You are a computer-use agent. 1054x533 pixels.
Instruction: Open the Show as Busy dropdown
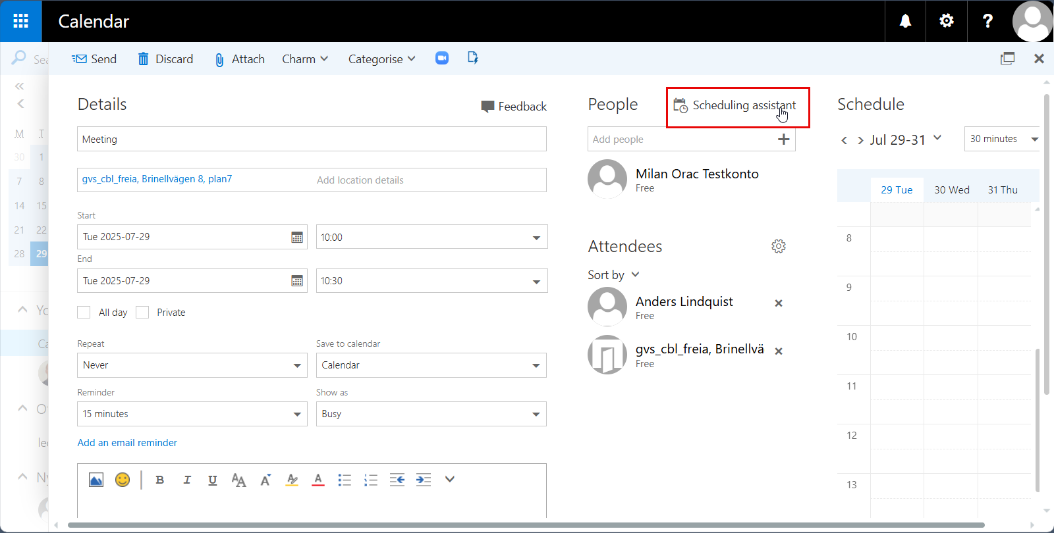(x=431, y=414)
